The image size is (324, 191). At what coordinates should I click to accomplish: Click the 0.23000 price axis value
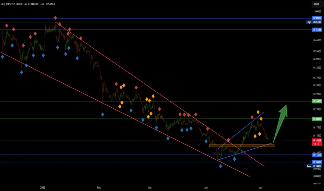coord(317,109)
